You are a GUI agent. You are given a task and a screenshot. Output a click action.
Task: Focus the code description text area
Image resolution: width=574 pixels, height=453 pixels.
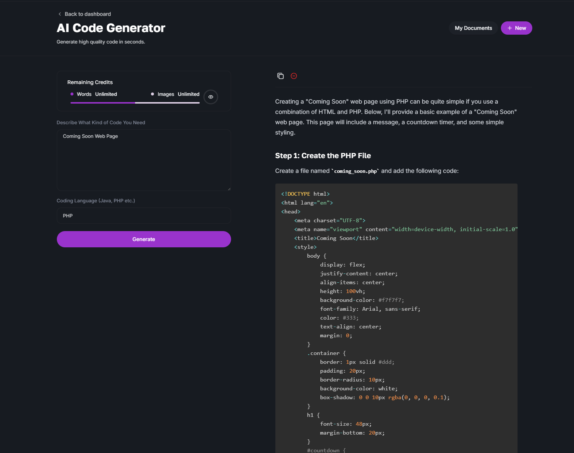pos(144,160)
